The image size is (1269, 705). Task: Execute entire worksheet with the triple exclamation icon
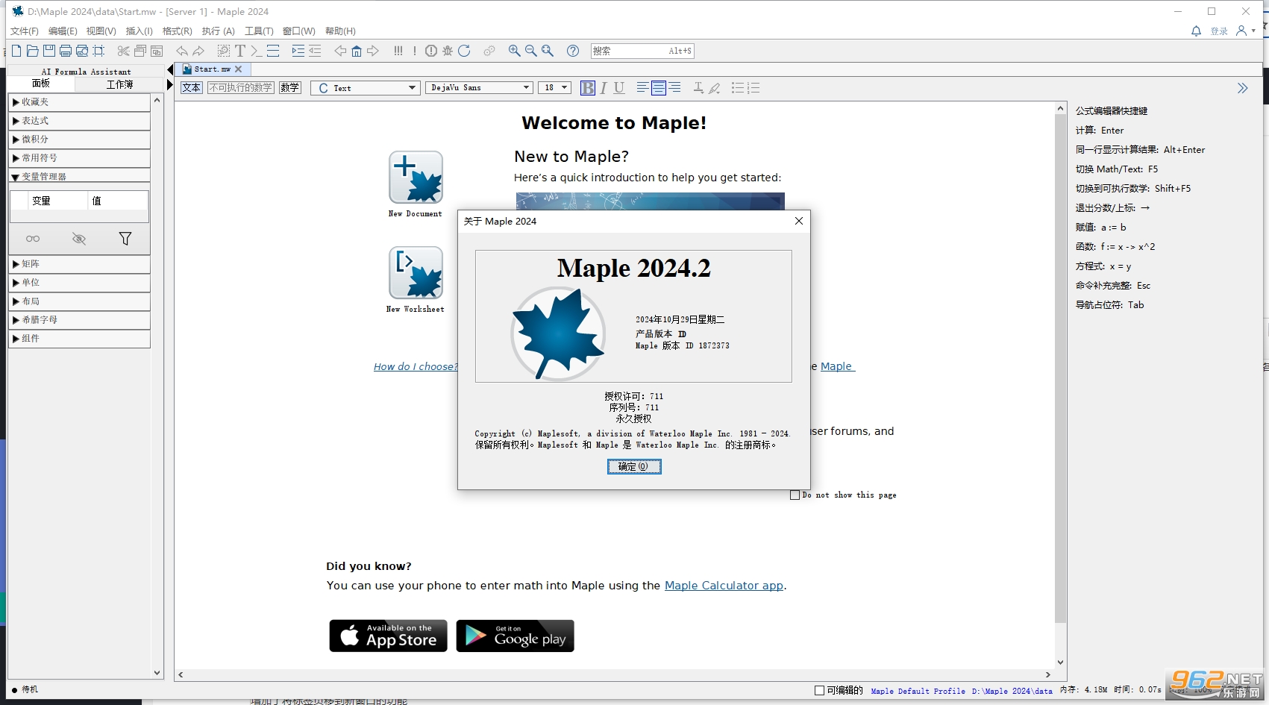pos(398,51)
